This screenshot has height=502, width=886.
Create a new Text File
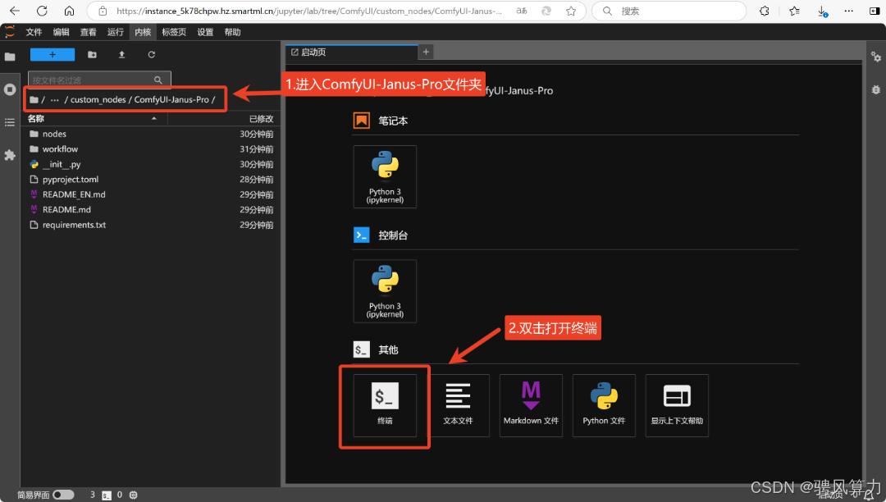458,405
